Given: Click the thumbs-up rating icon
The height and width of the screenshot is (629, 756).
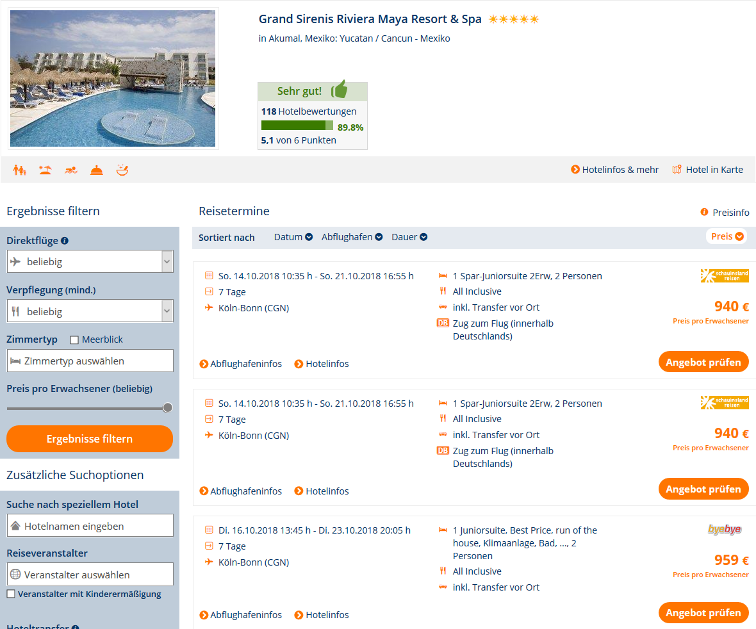Looking at the screenshot, I should 340,90.
